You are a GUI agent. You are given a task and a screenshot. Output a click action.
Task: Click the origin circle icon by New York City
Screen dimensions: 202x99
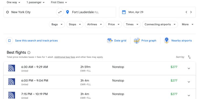tap(8, 12)
